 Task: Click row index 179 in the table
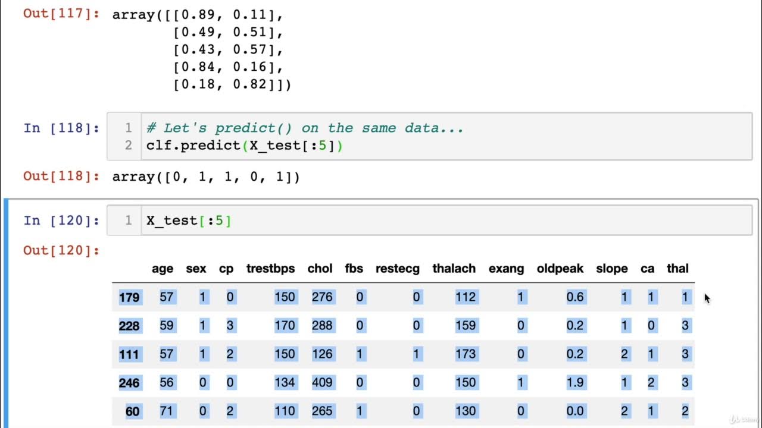pos(129,297)
